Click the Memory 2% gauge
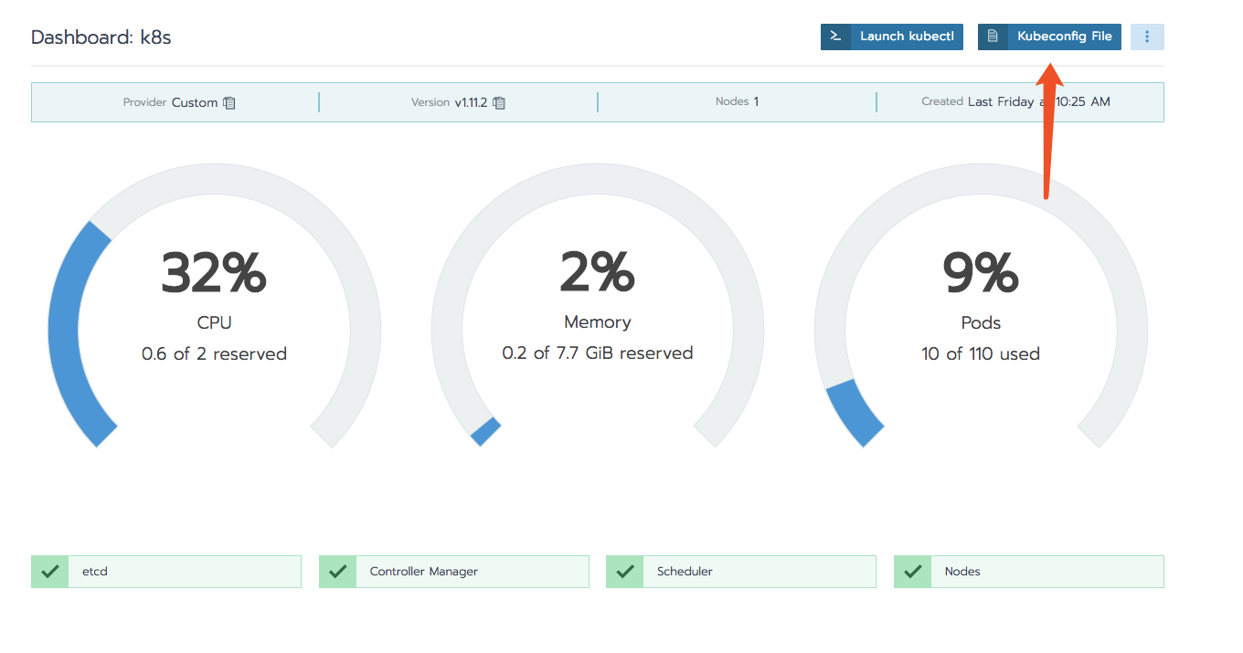 click(598, 306)
